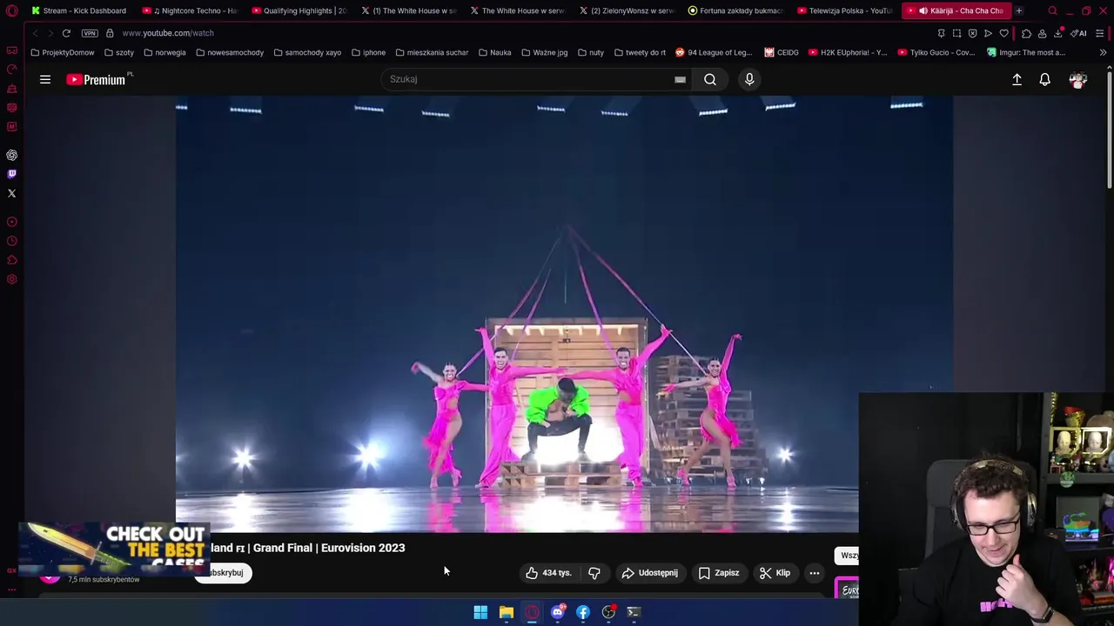
Task: Go back to the previous page
Action: click(35, 33)
